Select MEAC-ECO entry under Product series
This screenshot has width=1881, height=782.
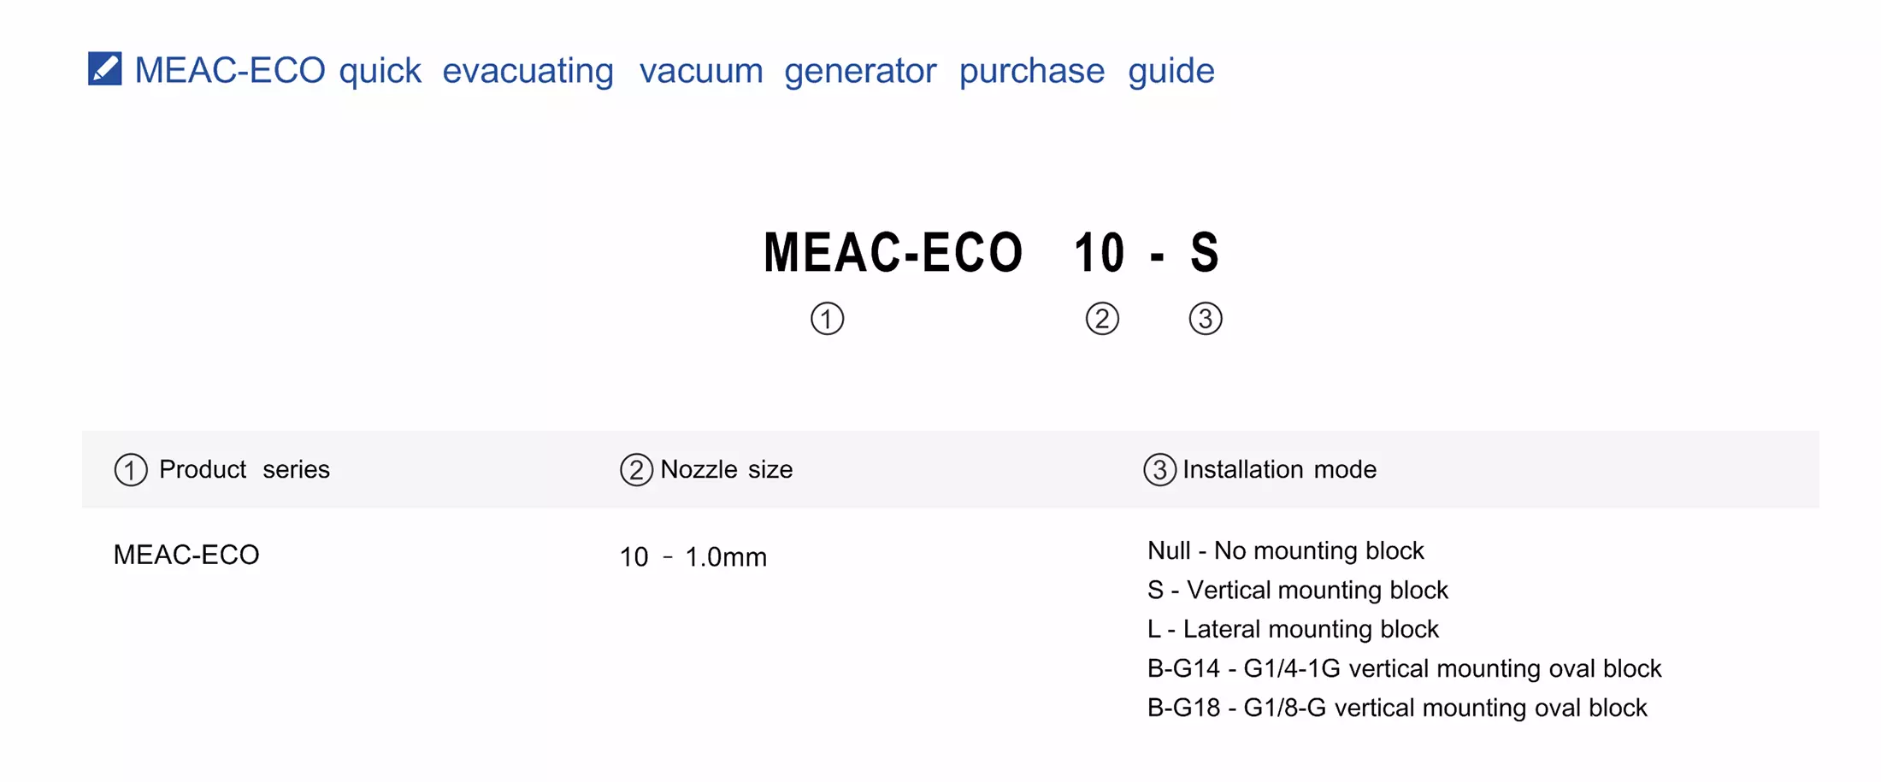click(186, 555)
